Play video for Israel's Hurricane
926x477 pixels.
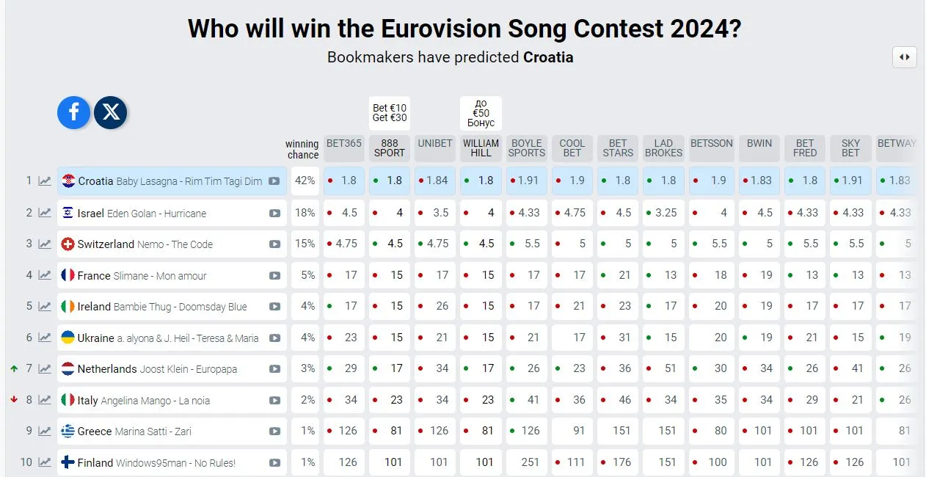tap(274, 213)
